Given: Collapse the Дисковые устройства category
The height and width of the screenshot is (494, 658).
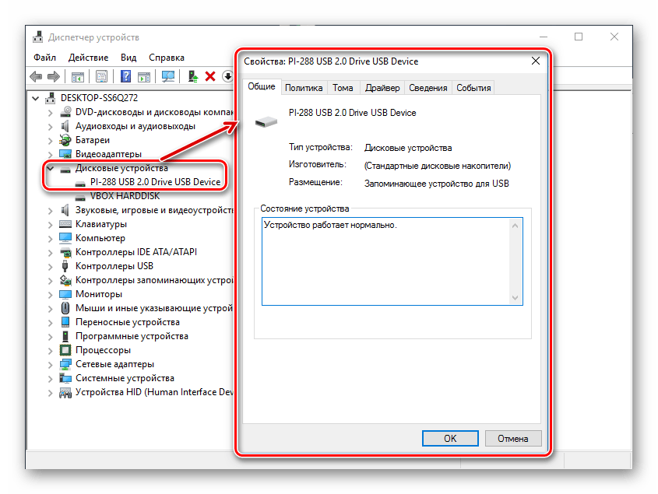Looking at the screenshot, I should pyautogui.click(x=51, y=168).
